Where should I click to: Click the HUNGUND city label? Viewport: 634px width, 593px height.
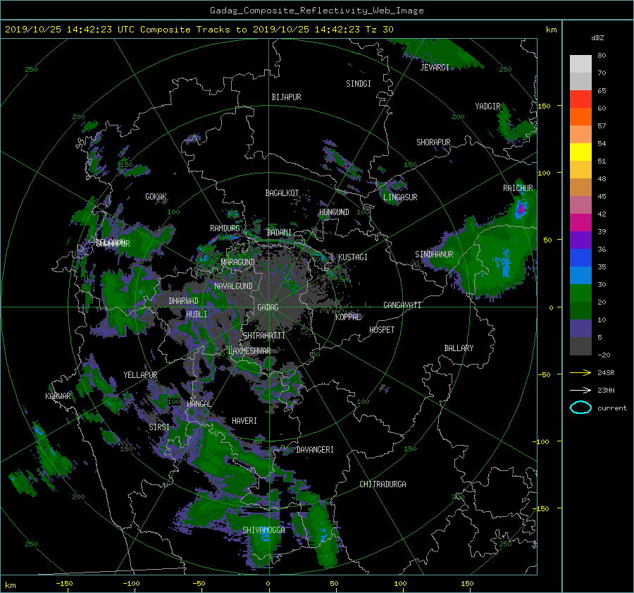pos(334,212)
